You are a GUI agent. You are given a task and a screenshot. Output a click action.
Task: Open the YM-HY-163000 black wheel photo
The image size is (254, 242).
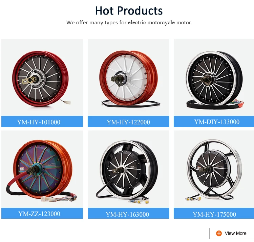129,169
